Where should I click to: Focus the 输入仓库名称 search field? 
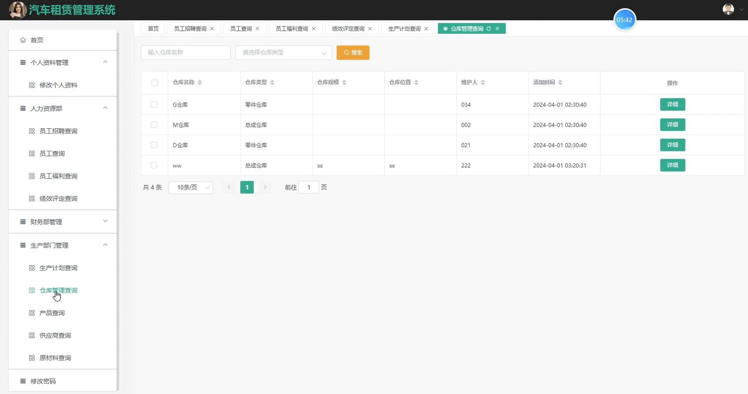coord(186,53)
